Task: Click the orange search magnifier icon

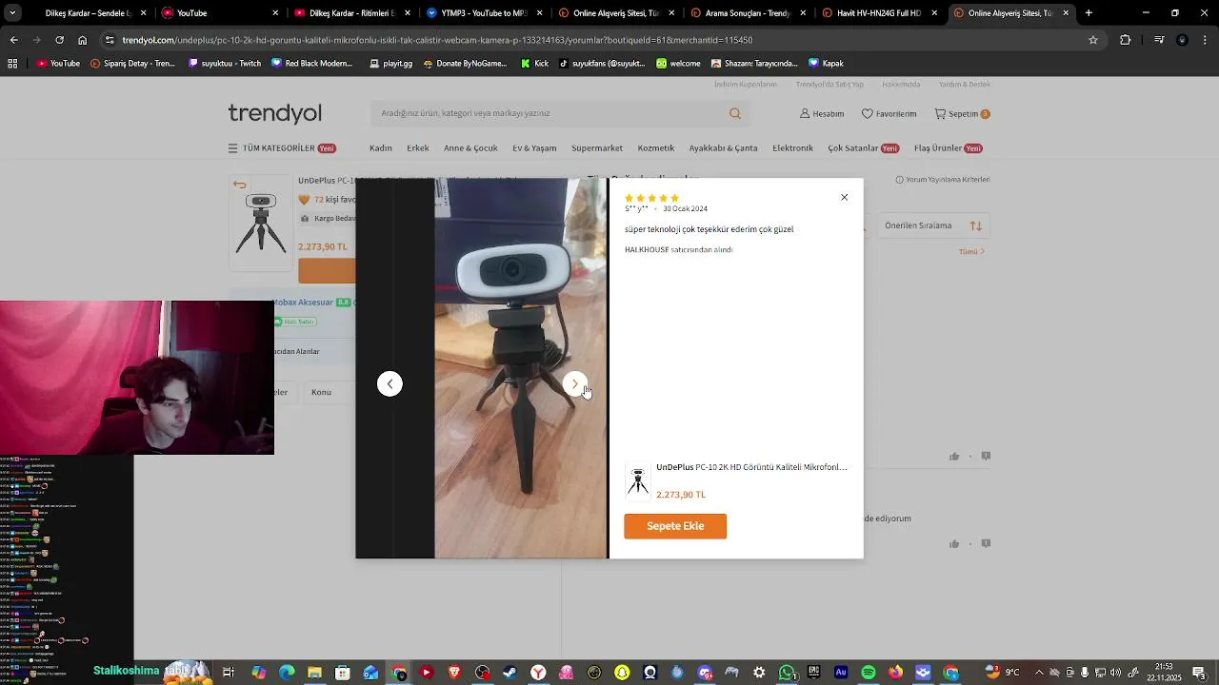Action: 735,113
